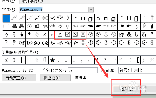Select the trash can symbol
The height and width of the screenshot is (98, 156).
pos(152,18)
